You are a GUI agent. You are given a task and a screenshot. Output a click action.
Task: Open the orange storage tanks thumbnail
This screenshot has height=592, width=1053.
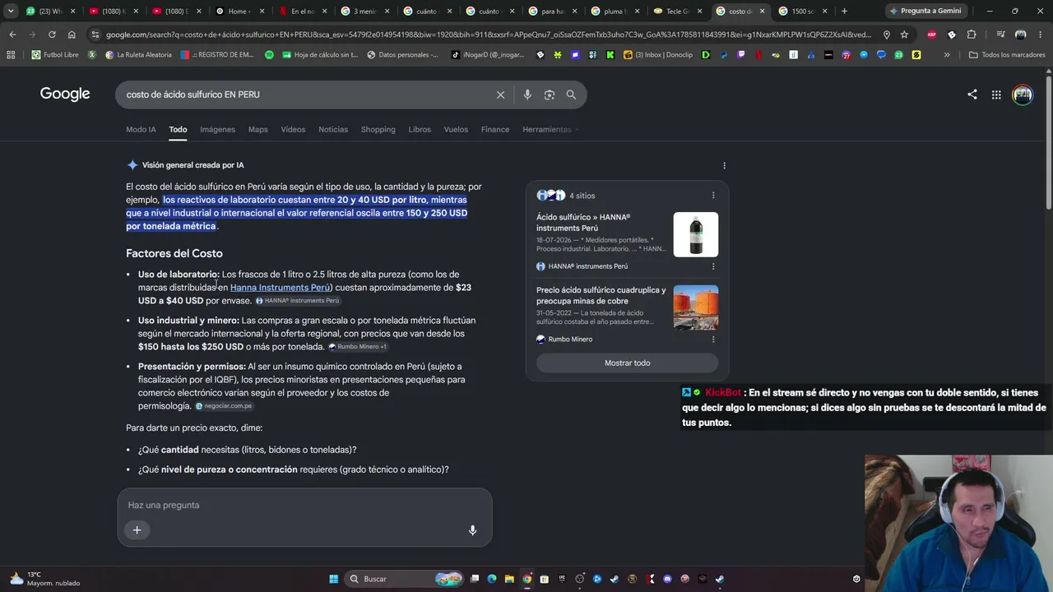click(696, 307)
